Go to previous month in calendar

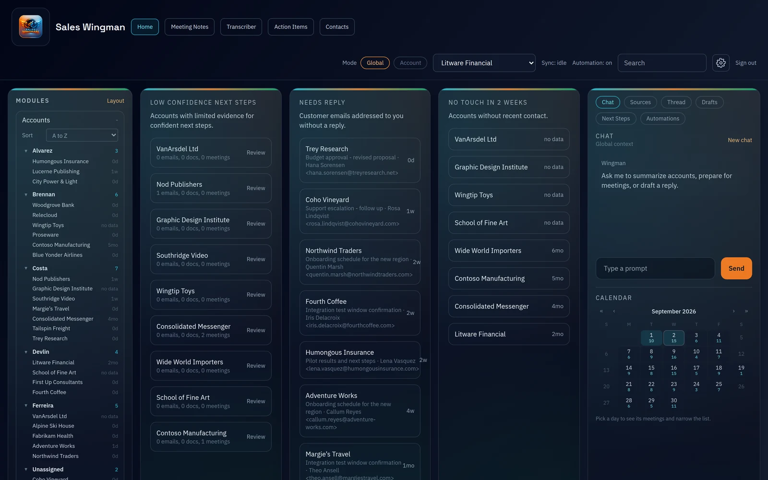coord(614,311)
